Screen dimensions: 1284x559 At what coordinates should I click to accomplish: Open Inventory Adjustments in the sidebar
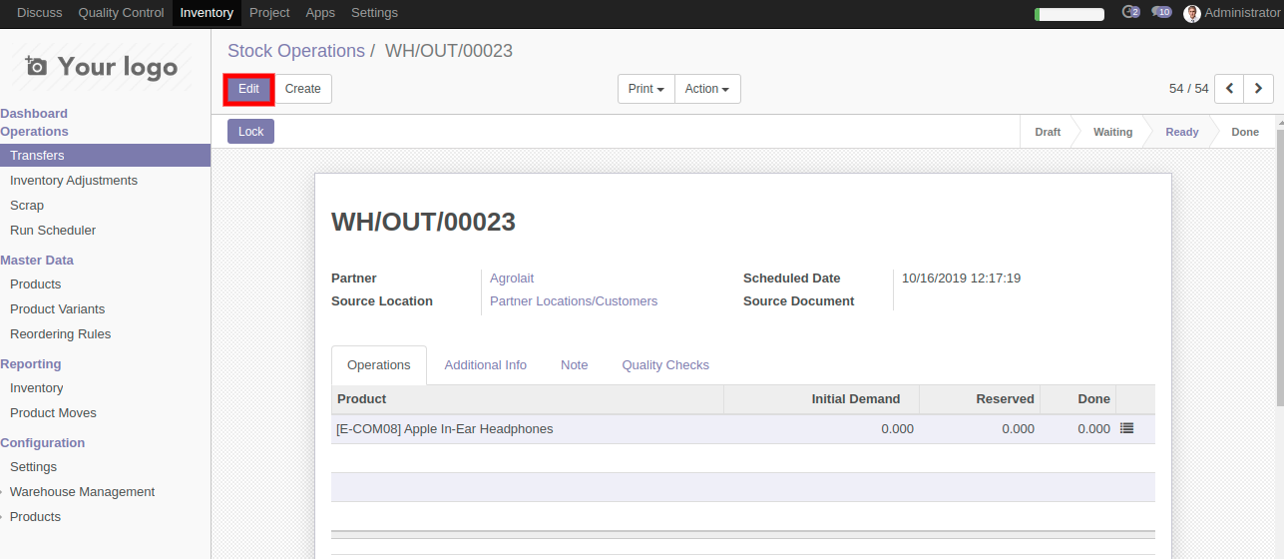[x=74, y=181]
